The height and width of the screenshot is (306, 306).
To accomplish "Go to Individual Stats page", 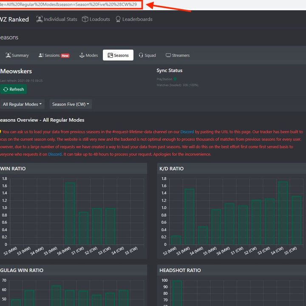I will tap(57, 19).
